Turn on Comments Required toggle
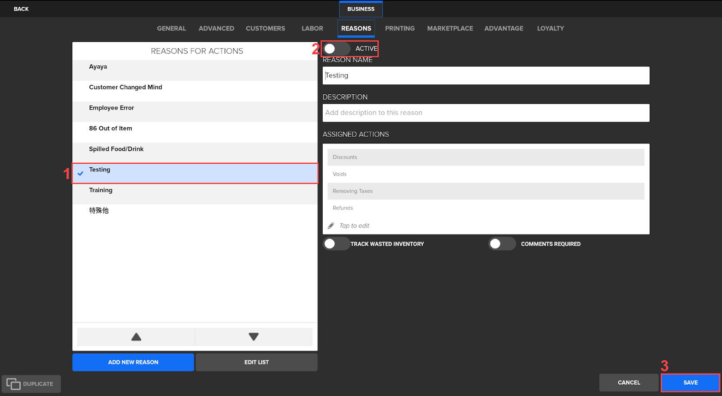722x396 pixels. (x=501, y=244)
